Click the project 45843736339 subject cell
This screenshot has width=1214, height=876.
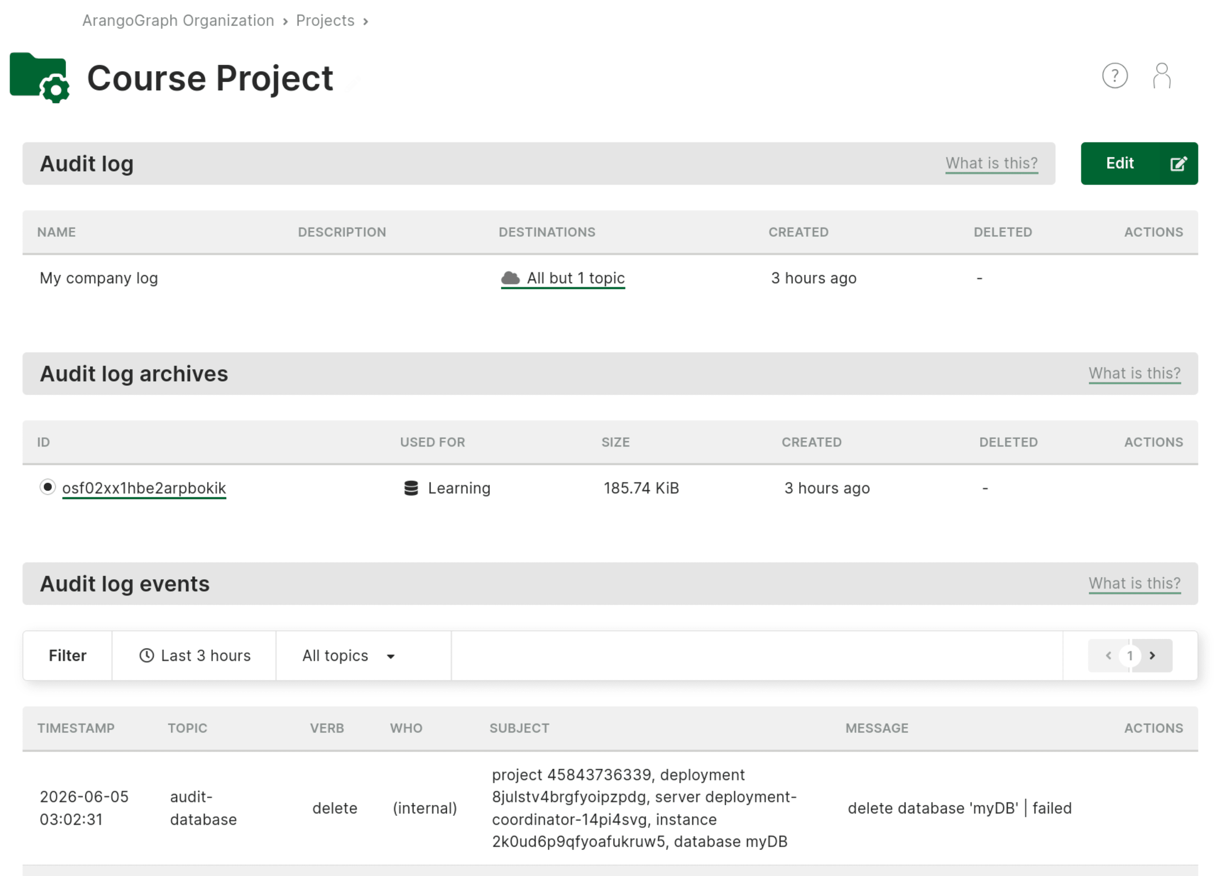(644, 808)
